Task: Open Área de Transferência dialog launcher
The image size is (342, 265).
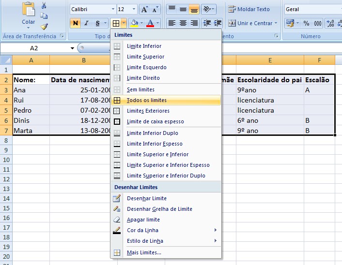Action: pyautogui.click(x=62, y=36)
